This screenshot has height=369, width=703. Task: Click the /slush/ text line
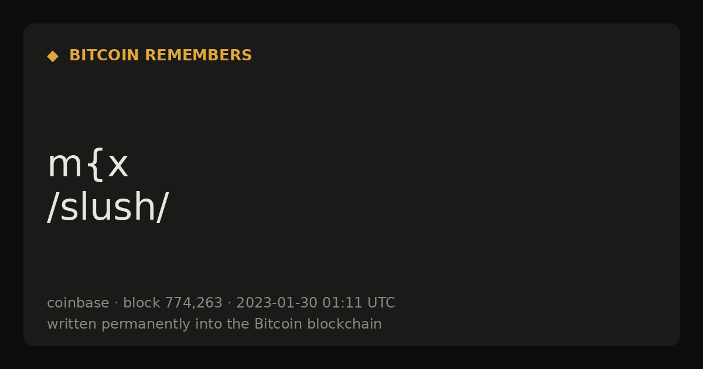[108, 208]
